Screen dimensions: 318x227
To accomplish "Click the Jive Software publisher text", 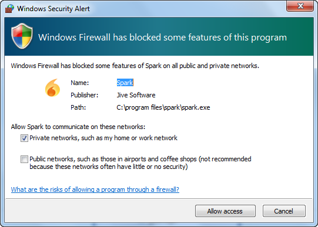I will [x=136, y=95].
